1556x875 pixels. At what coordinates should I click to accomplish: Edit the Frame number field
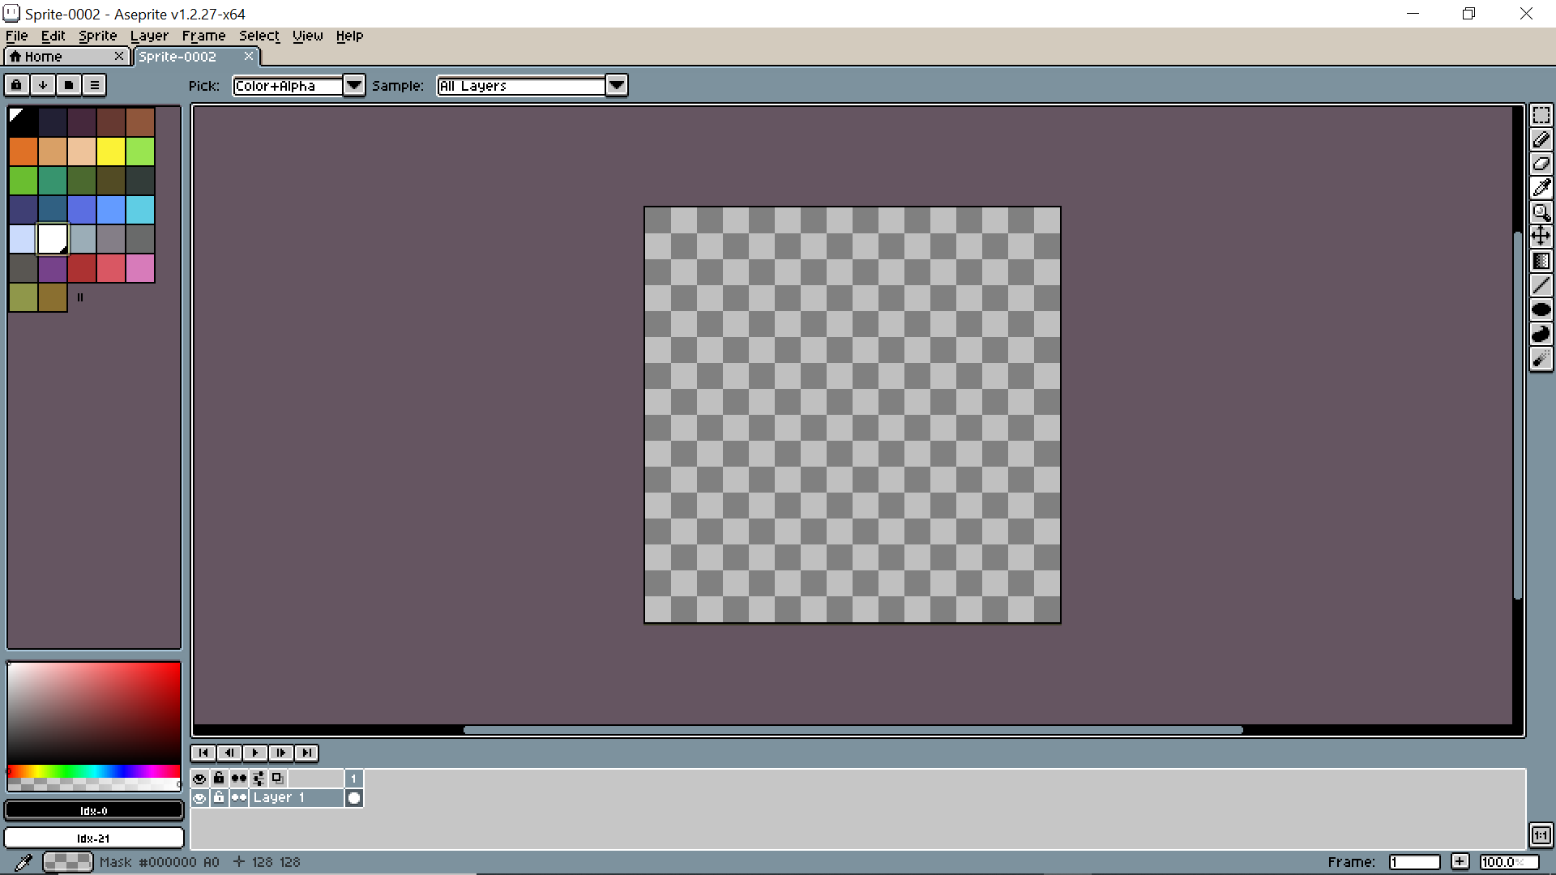1414,861
